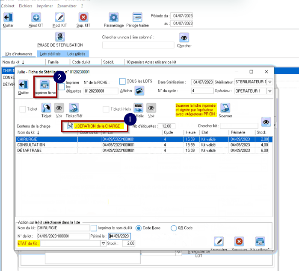Switch to Kits d'instruments tab
The height and width of the screenshot is (271, 299).
pyautogui.click(x=19, y=54)
